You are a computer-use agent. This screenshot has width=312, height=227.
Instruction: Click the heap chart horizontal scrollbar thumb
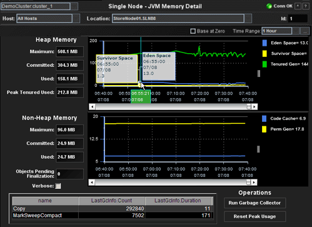tap(248, 107)
